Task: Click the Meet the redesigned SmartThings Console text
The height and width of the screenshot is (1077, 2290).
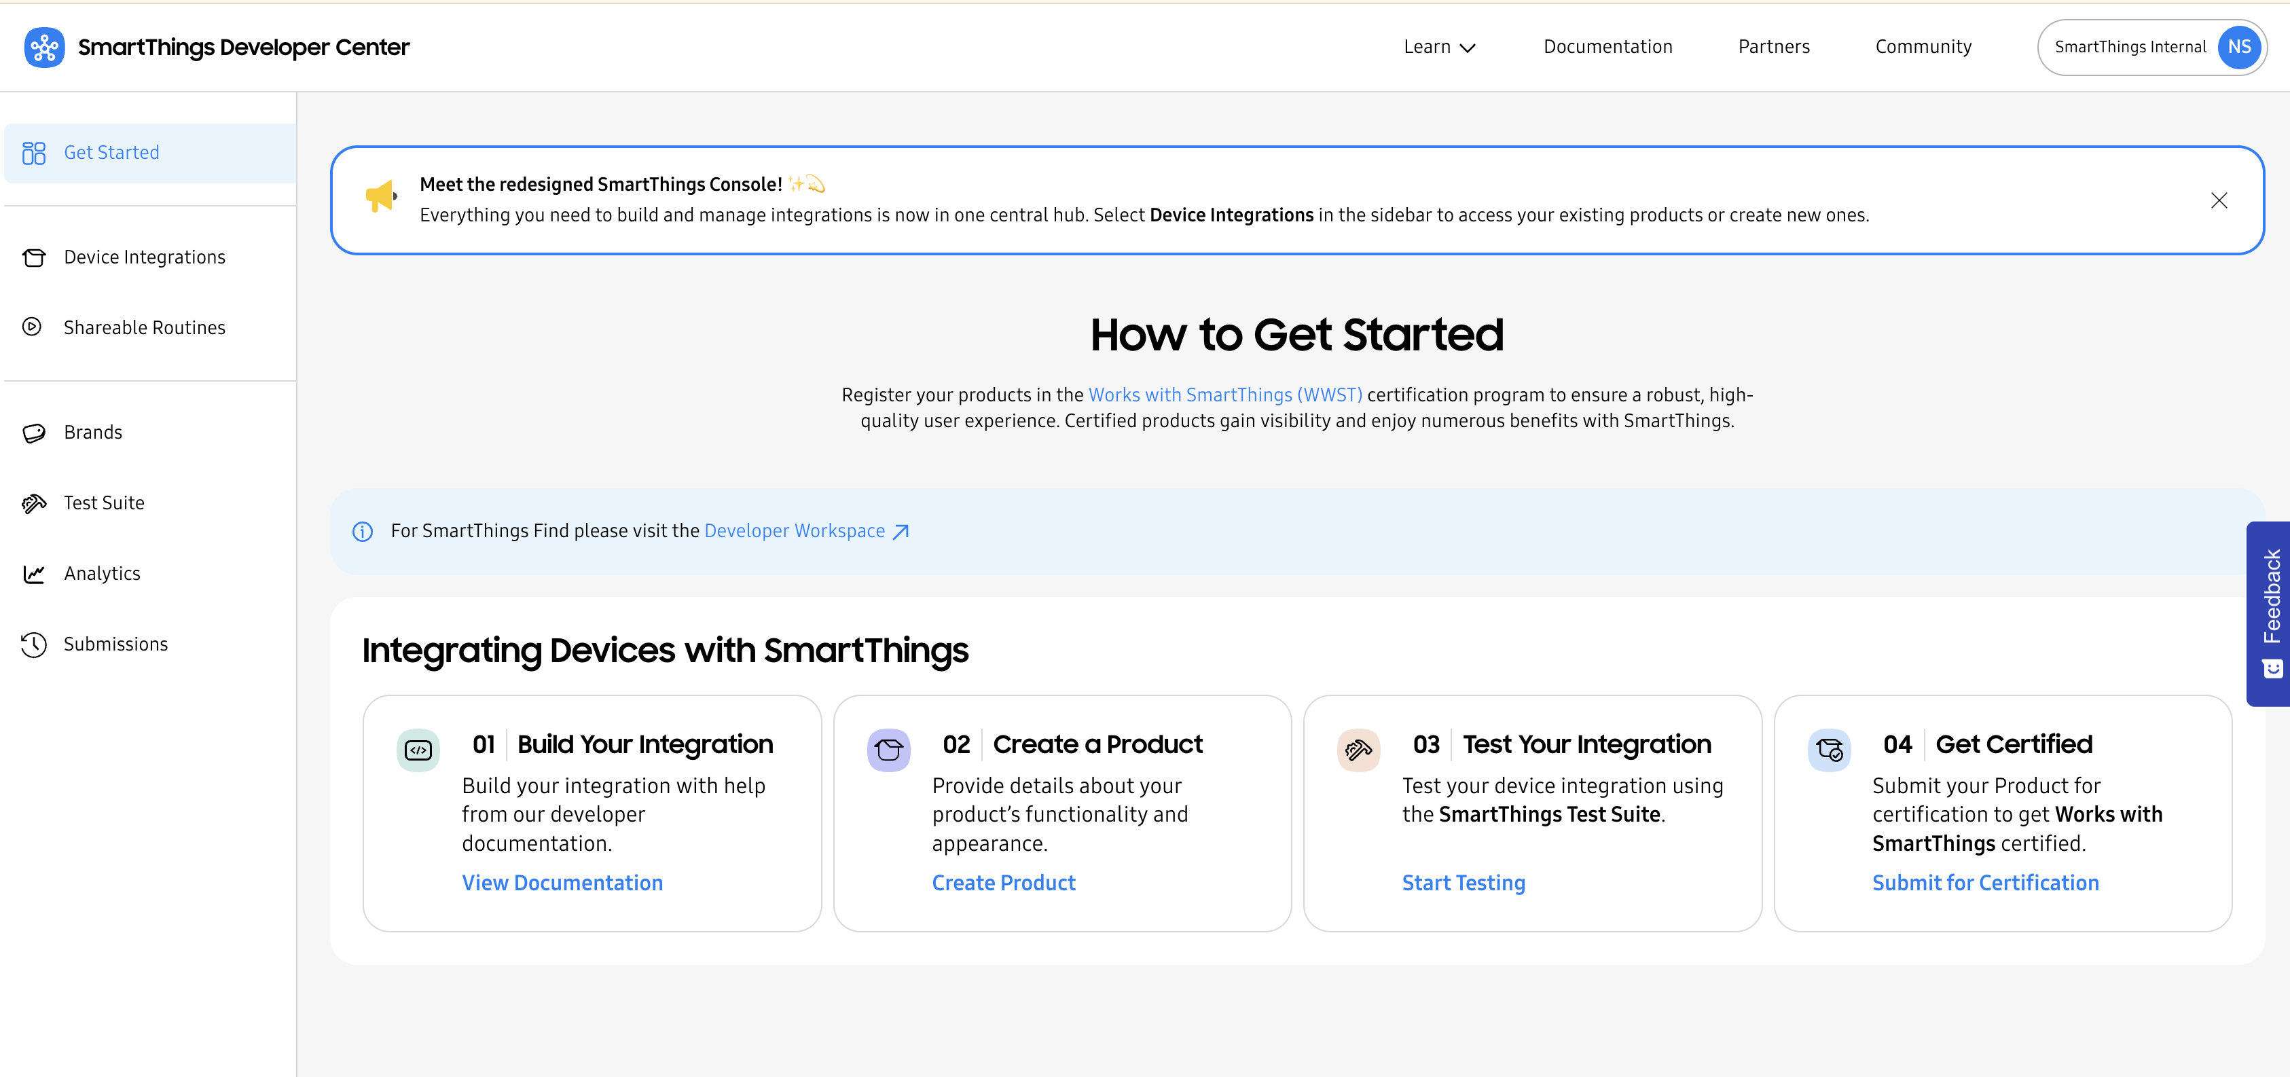Action: (601, 185)
